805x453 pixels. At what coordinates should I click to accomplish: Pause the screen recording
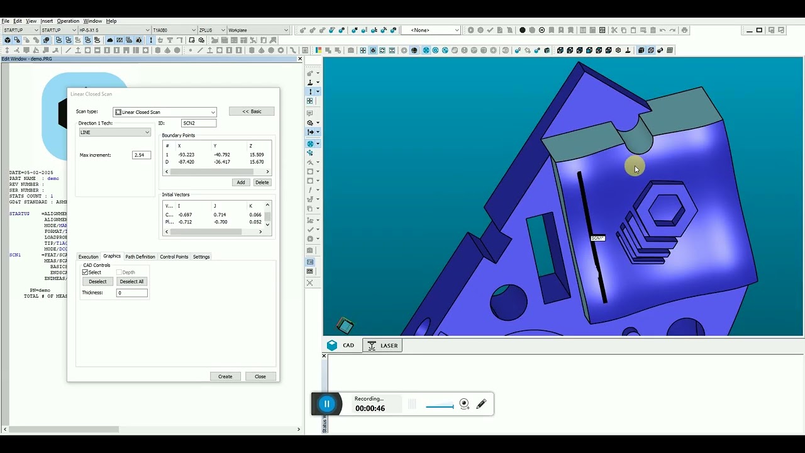326,404
